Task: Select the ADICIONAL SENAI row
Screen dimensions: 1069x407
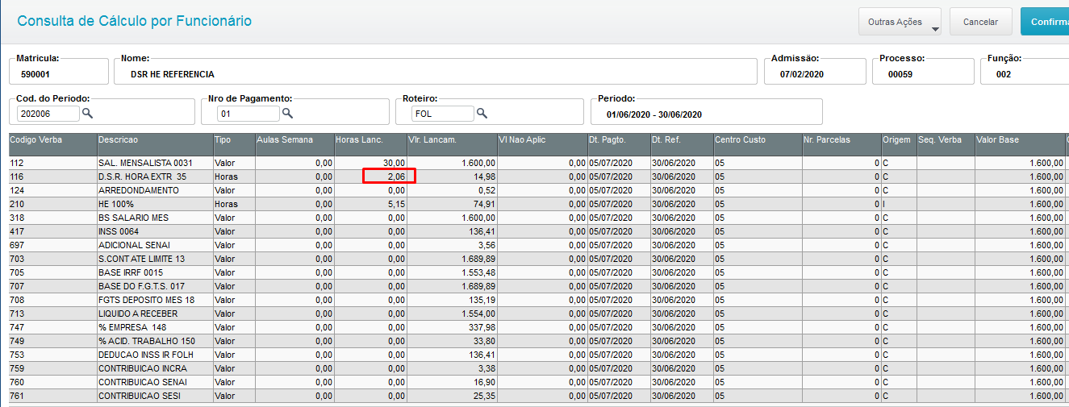Action: pyautogui.click(x=539, y=245)
